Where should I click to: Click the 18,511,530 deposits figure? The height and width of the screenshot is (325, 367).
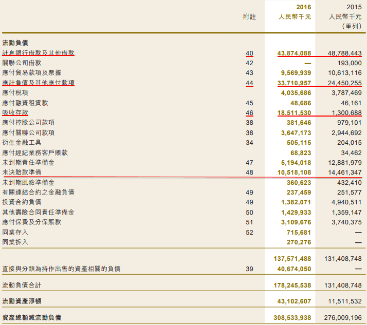[294, 112]
